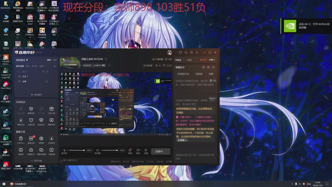Open 主播口袋 pocket icon
The width and height of the screenshot is (332, 187).
click(31, 120)
